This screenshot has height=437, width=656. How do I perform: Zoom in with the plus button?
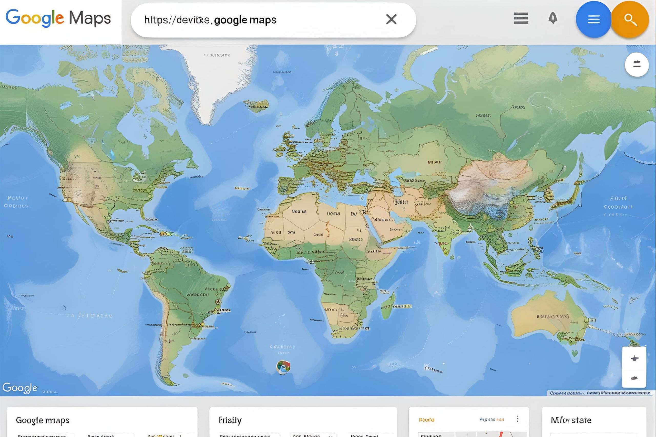tap(634, 358)
